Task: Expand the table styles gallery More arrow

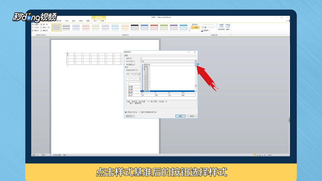Action: [x=190, y=30]
